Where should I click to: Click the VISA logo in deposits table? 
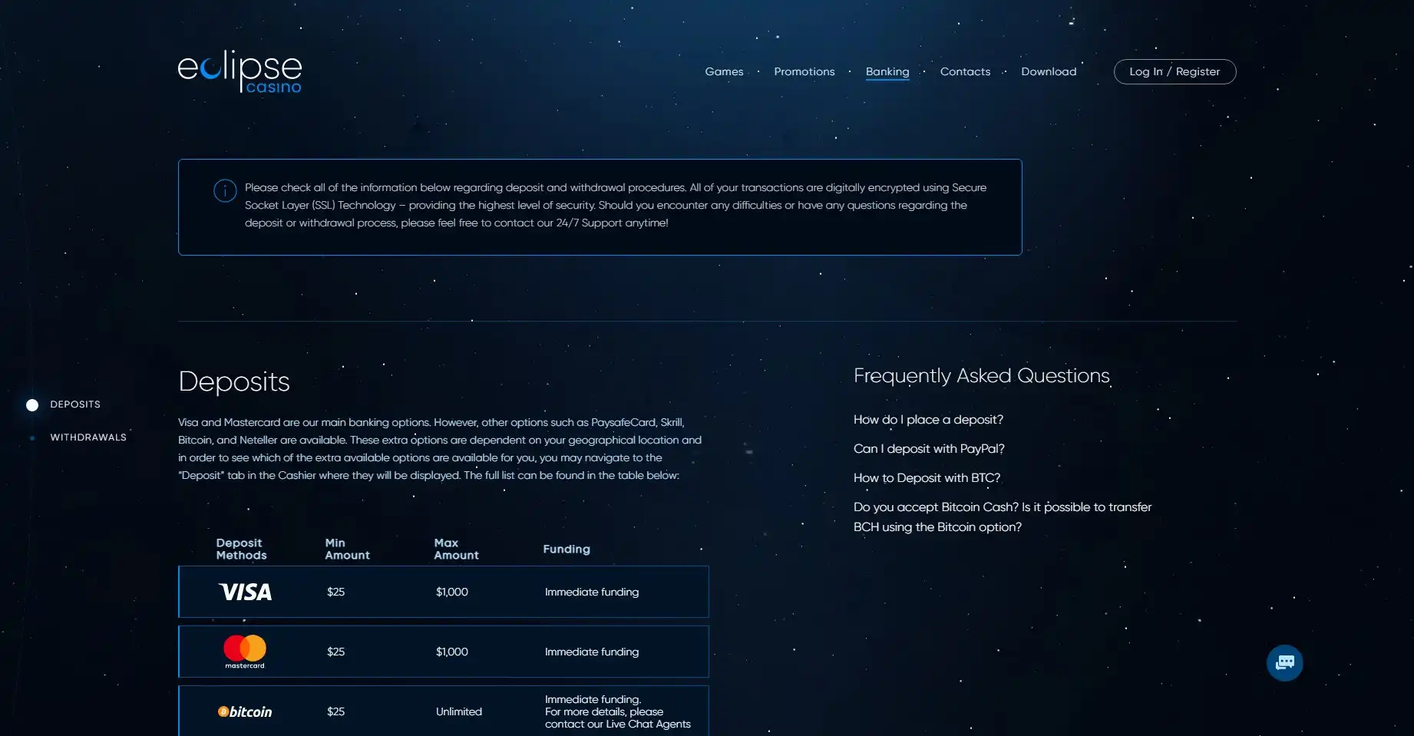pyautogui.click(x=245, y=592)
